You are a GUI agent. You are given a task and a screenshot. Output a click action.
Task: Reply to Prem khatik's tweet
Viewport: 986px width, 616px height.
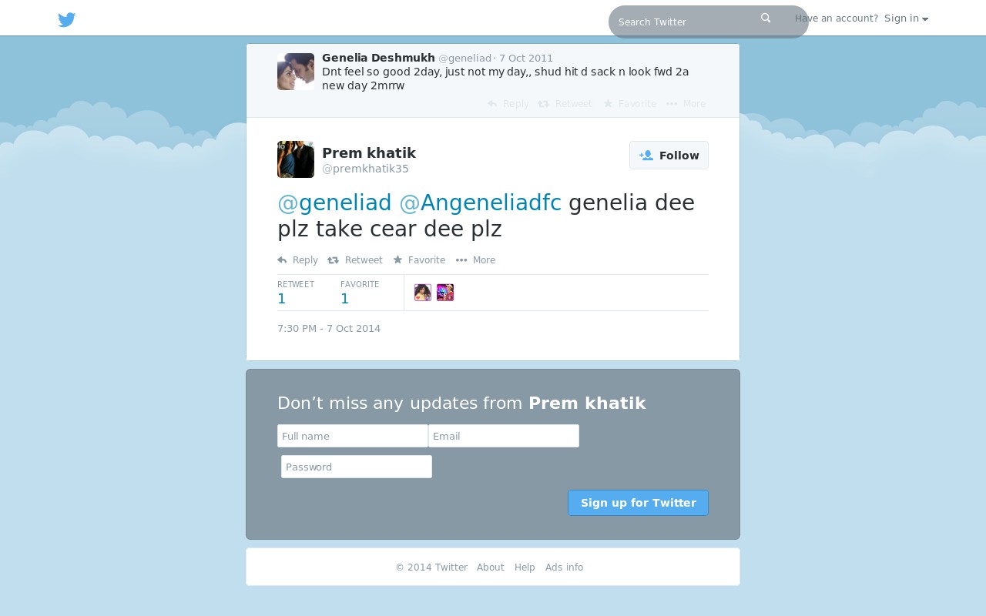point(297,260)
